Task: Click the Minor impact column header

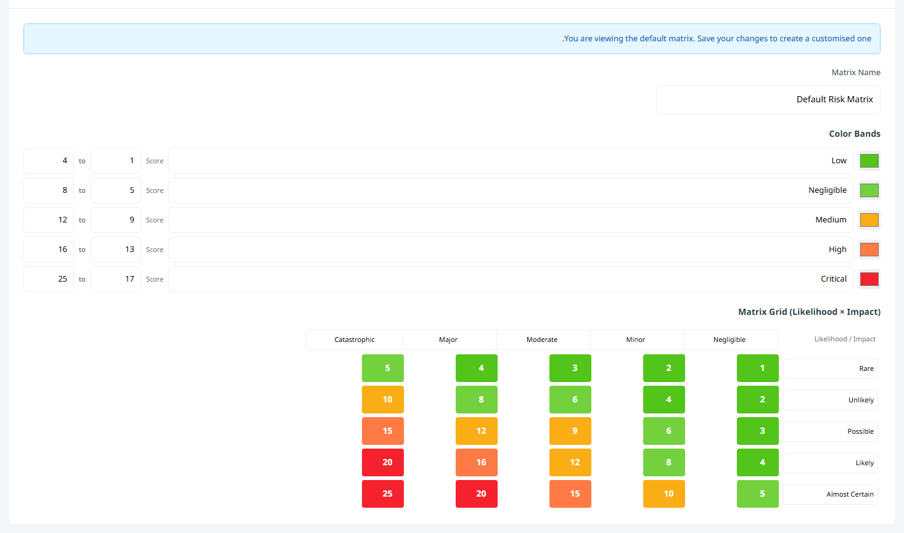Action: [637, 340]
